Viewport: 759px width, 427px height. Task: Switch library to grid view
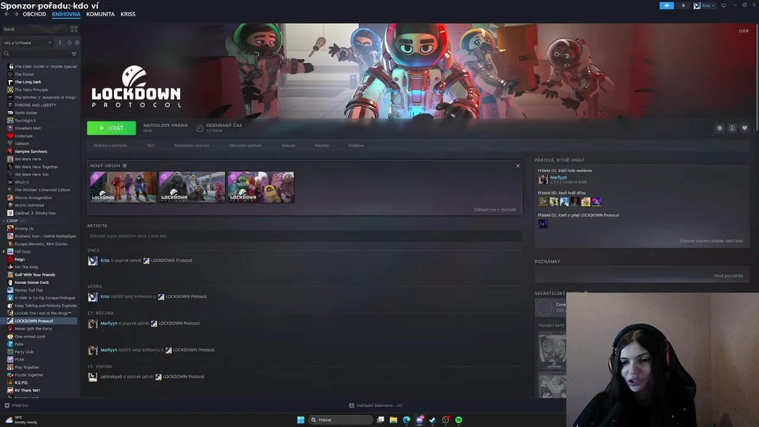74,28
